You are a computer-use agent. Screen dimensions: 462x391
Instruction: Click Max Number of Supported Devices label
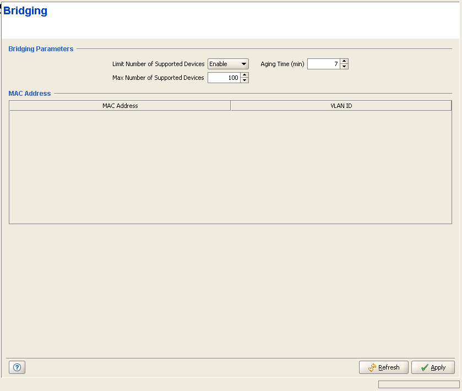click(x=158, y=78)
